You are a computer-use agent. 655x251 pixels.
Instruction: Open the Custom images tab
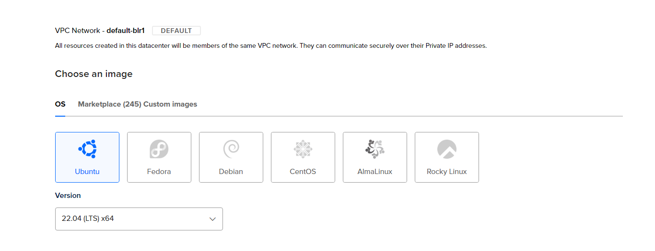(170, 104)
